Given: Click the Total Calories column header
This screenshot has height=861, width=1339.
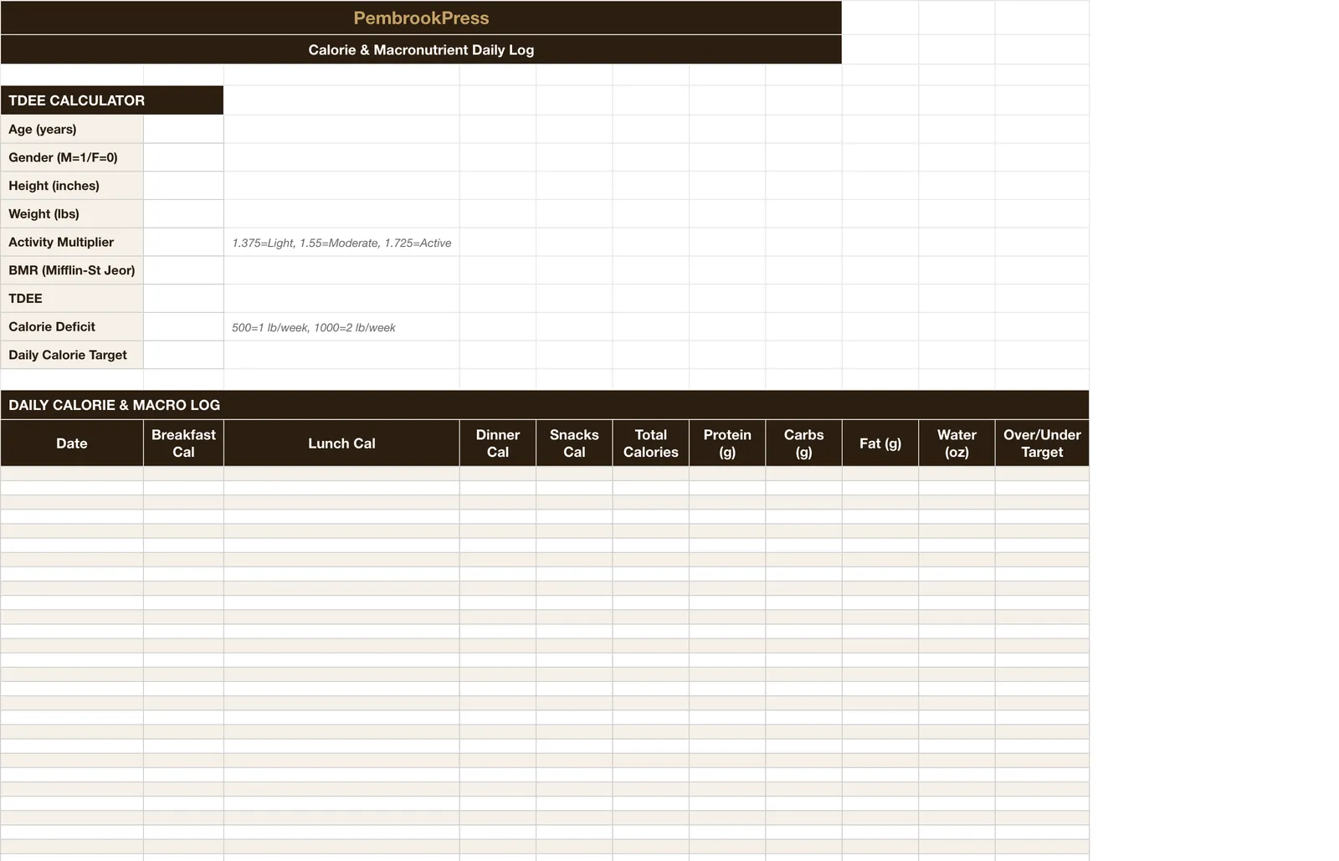Looking at the screenshot, I should [x=651, y=443].
